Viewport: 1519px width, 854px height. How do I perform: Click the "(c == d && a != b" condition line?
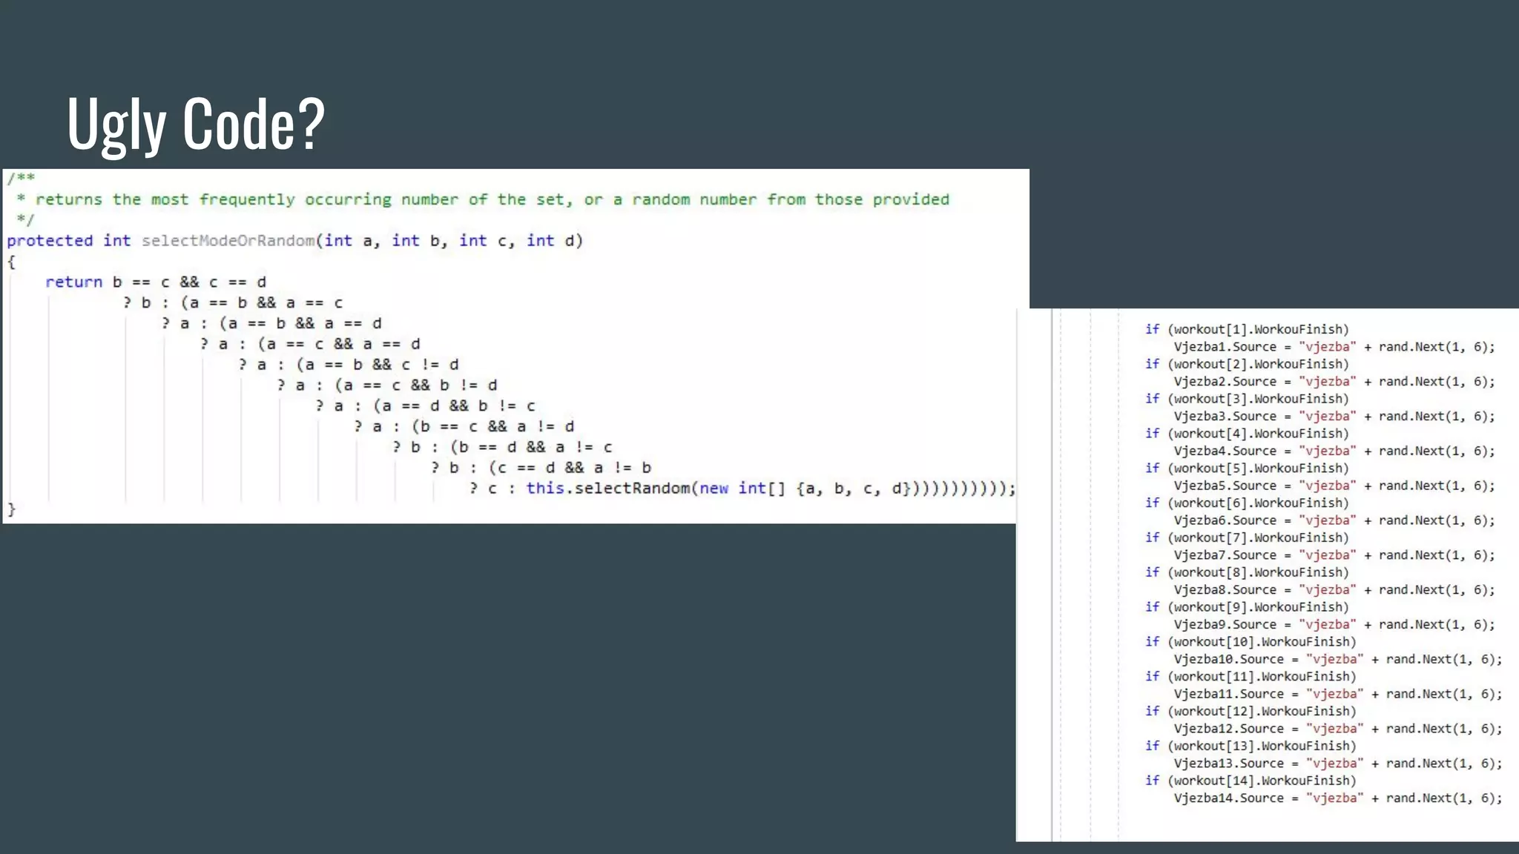tap(570, 468)
